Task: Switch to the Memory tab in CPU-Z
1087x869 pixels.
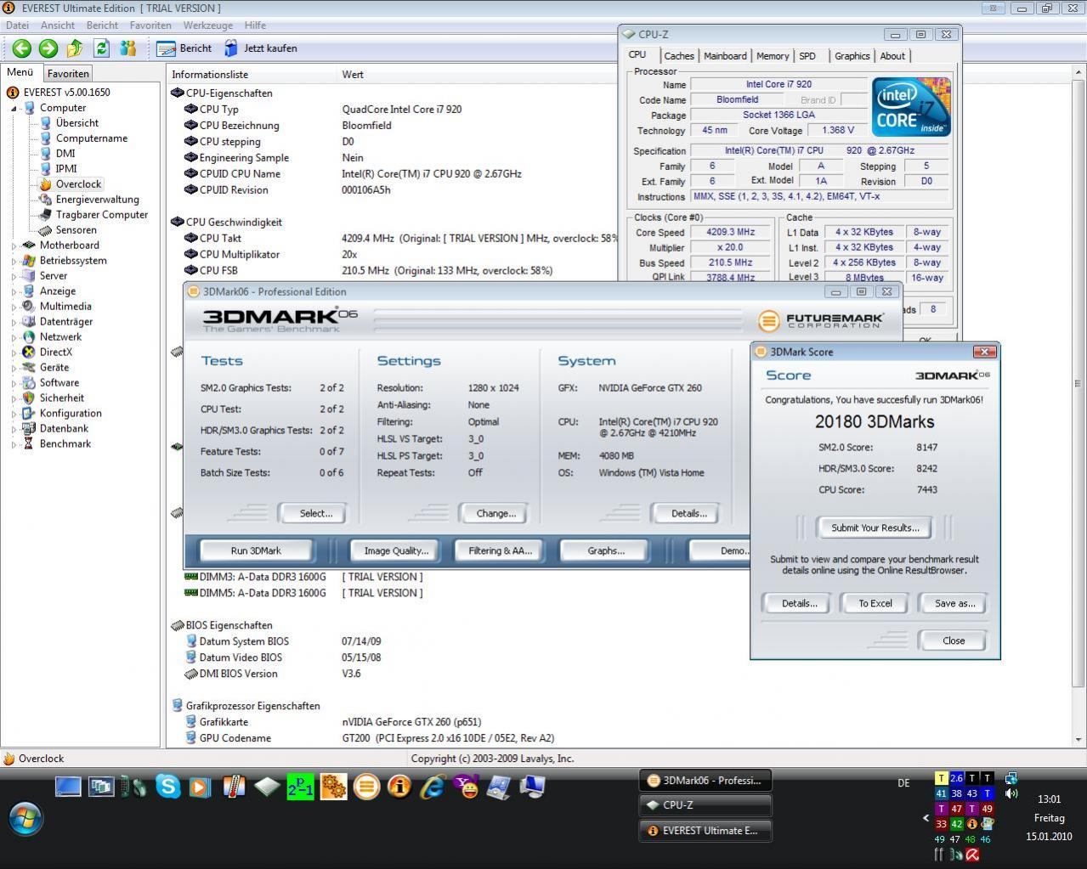Action: coord(773,56)
